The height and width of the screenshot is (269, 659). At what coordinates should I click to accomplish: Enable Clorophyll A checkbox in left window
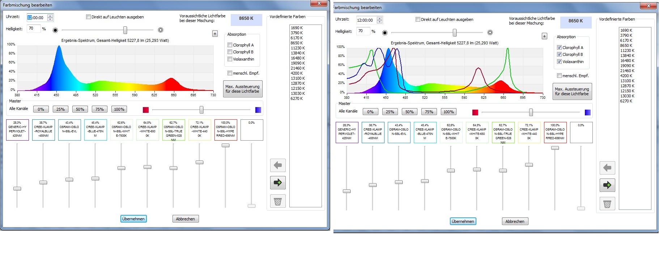(x=230, y=45)
